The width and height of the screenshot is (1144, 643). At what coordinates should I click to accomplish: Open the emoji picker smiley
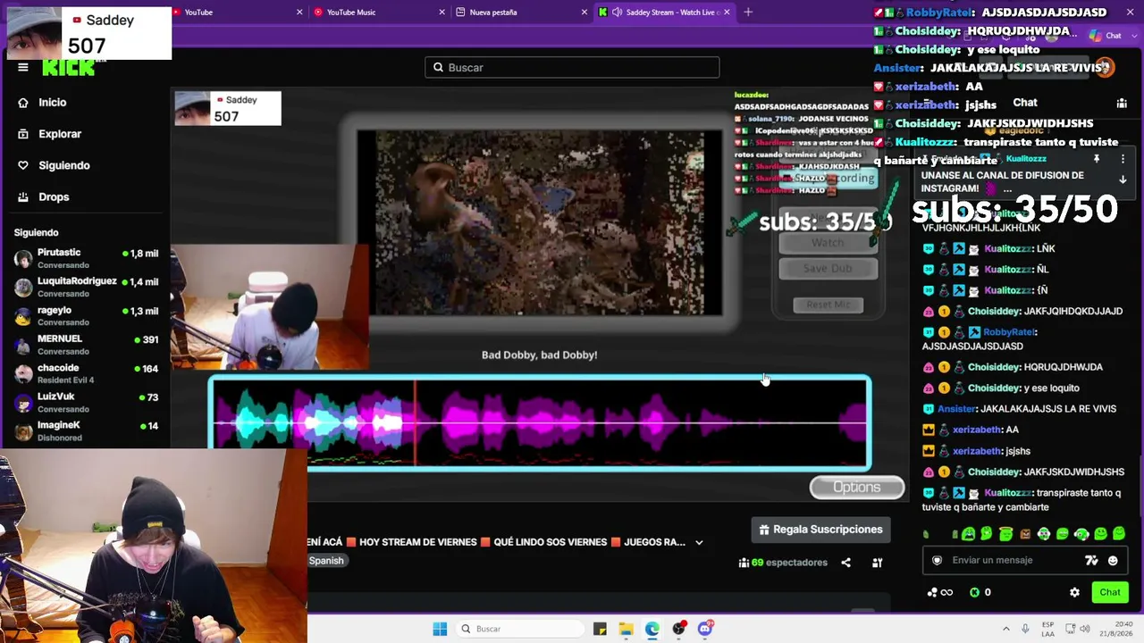click(x=1113, y=560)
